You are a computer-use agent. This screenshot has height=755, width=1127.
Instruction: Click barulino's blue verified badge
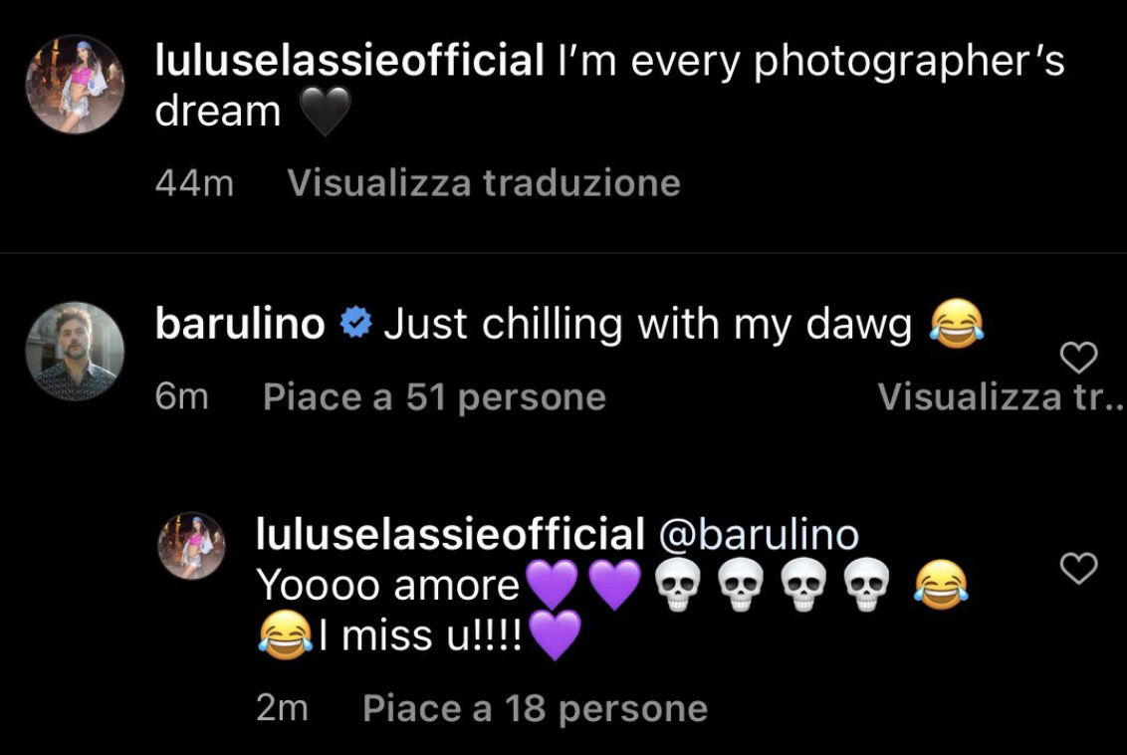355,325
